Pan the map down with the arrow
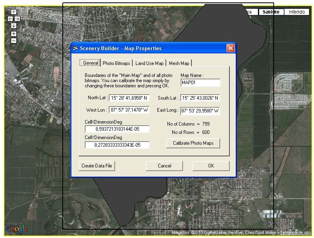 pos(14,26)
